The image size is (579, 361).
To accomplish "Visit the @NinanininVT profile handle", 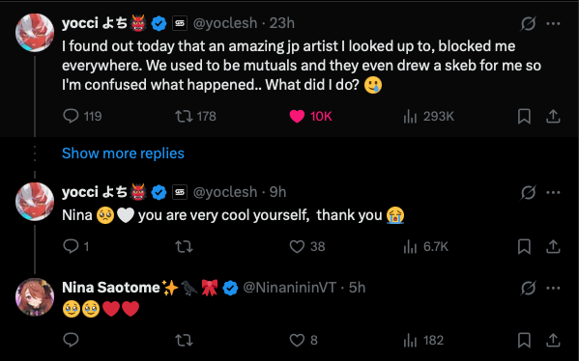I will pyautogui.click(x=290, y=288).
